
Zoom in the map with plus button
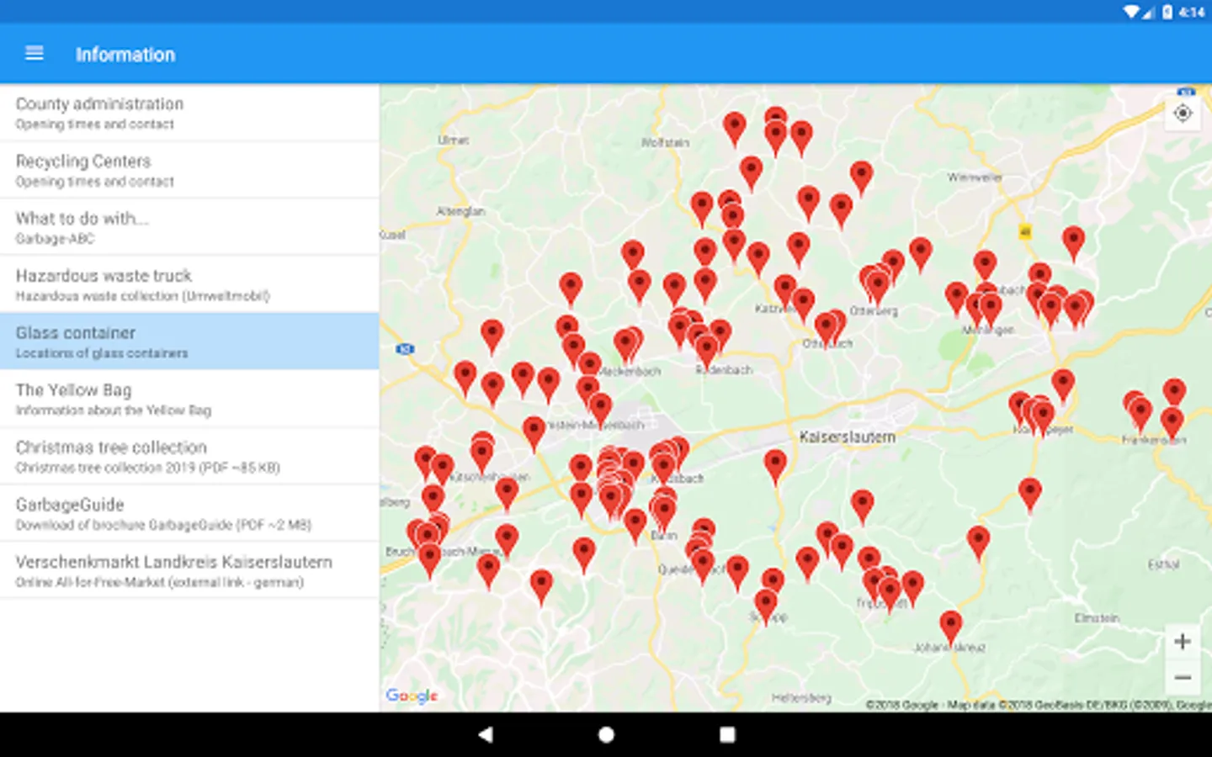coord(1183,642)
